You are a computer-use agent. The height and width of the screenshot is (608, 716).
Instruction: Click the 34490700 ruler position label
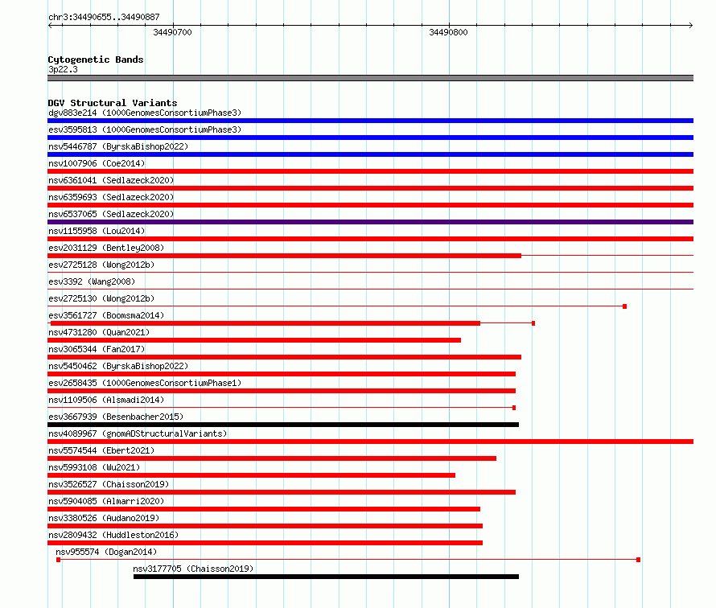pyautogui.click(x=173, y=32)
